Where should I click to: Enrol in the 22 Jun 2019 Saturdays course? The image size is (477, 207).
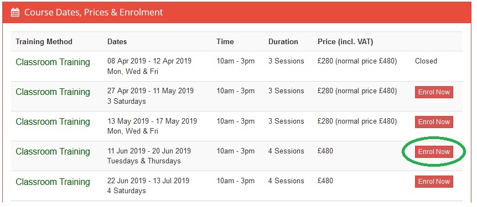[434, 182]
